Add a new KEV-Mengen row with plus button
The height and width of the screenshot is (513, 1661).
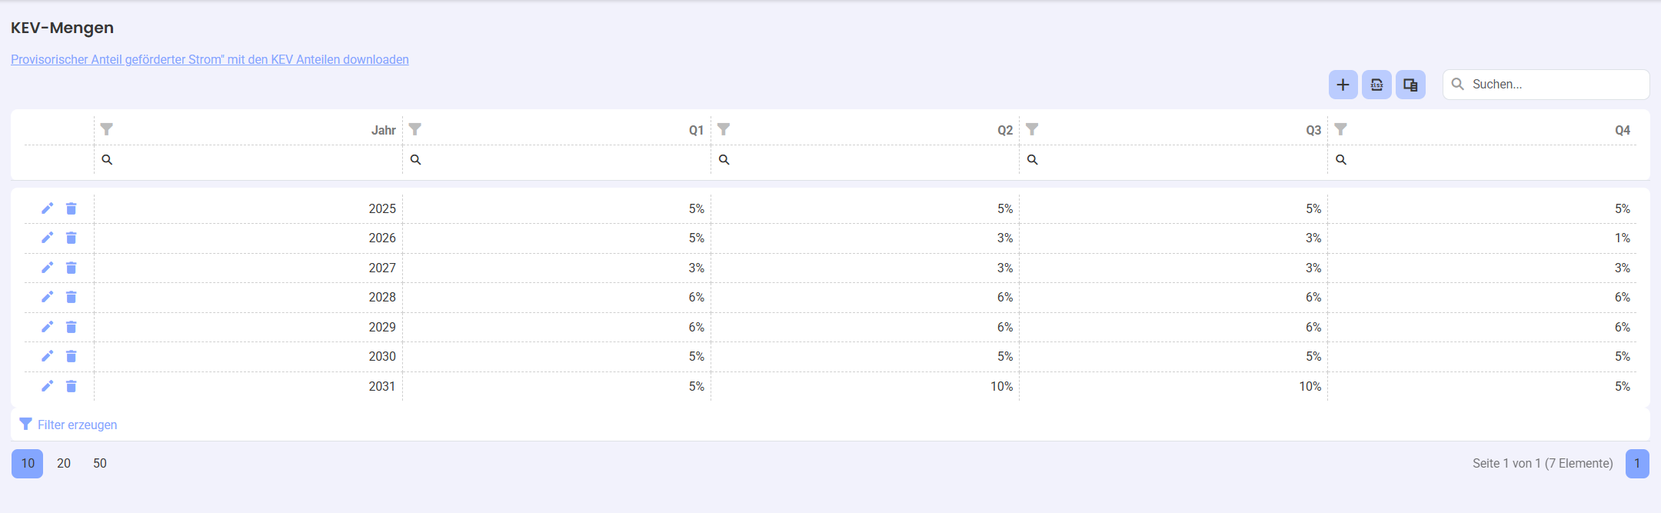[1343, 85]
